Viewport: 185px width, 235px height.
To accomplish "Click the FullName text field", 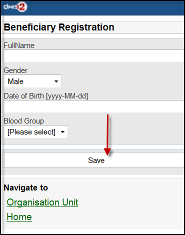I will (x=94, y=56).
